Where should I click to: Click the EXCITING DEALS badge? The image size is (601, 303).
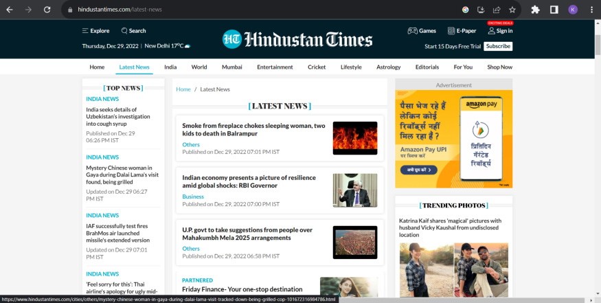(x=500, y=23)
